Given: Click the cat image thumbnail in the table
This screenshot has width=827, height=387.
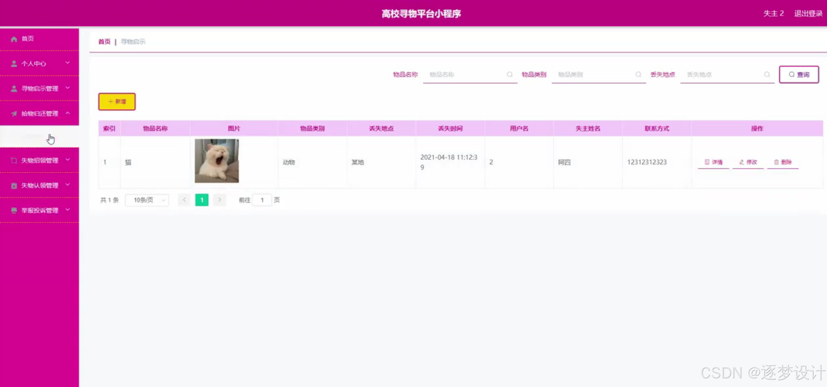Looking at the screenshot, I should coord(216,160).
